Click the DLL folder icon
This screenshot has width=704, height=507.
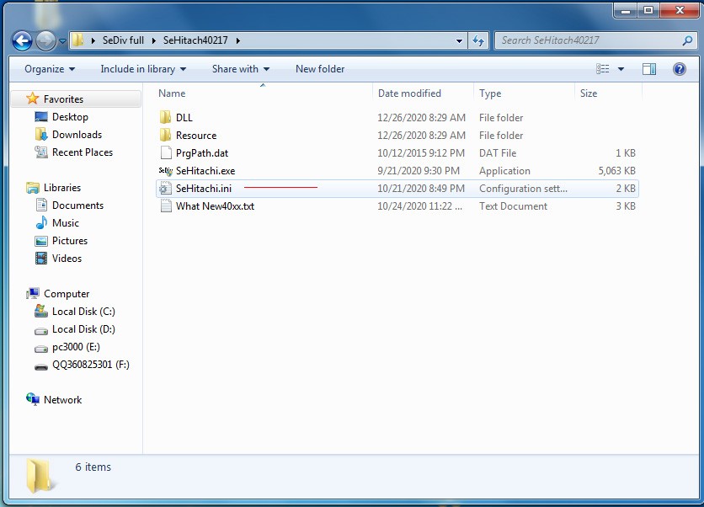(165, 118)
